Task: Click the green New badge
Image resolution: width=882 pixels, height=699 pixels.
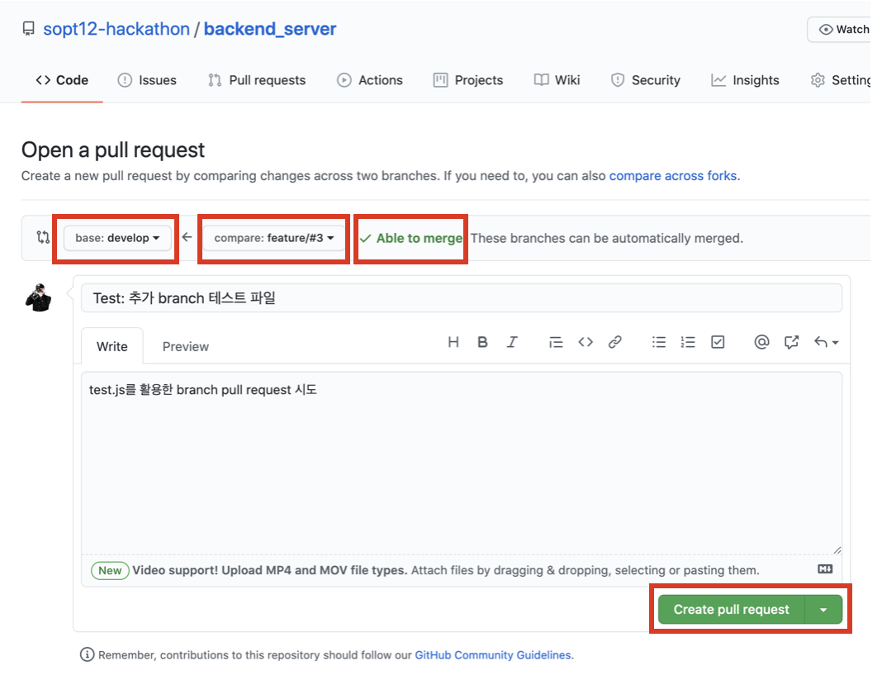Action: tap(110, 570)
